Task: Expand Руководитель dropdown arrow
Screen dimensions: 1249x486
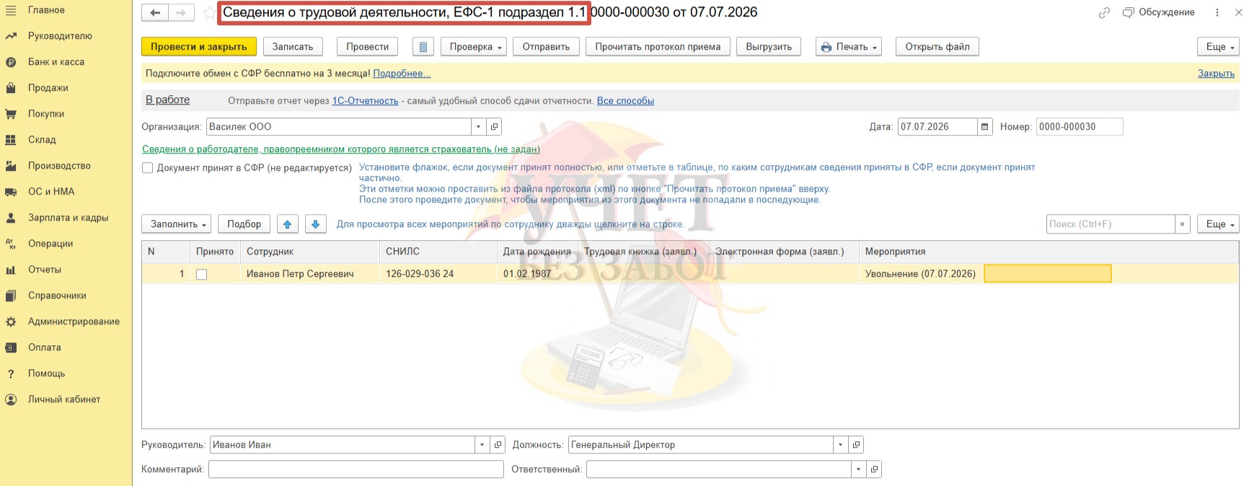Action: [x=482, y=445]
